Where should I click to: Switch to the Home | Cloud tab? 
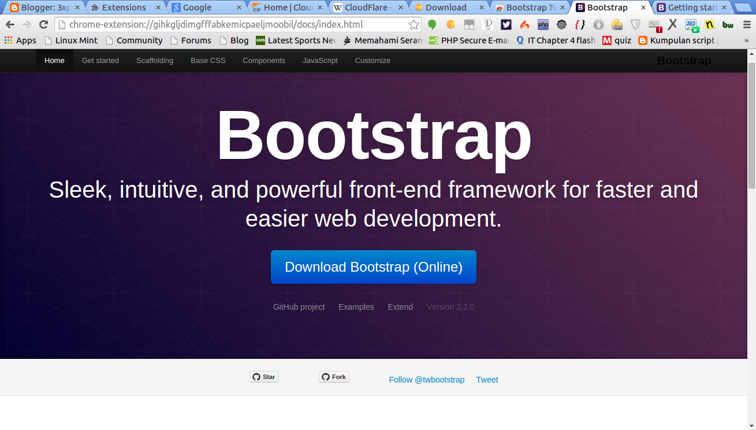tap(288, 8)
